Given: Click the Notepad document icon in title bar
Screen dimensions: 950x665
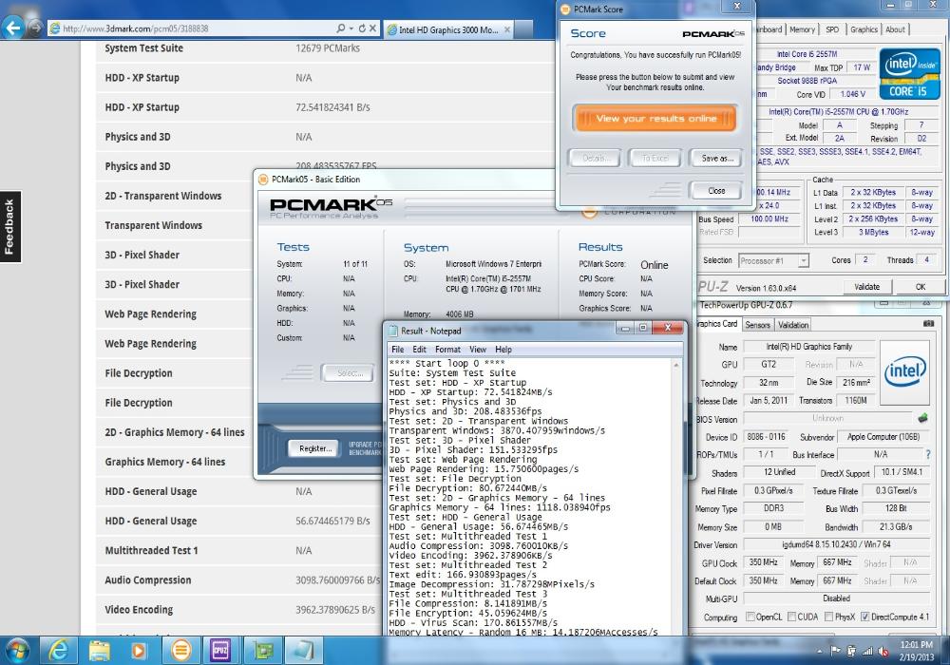Looking at the screenshot, I should 393,331.
